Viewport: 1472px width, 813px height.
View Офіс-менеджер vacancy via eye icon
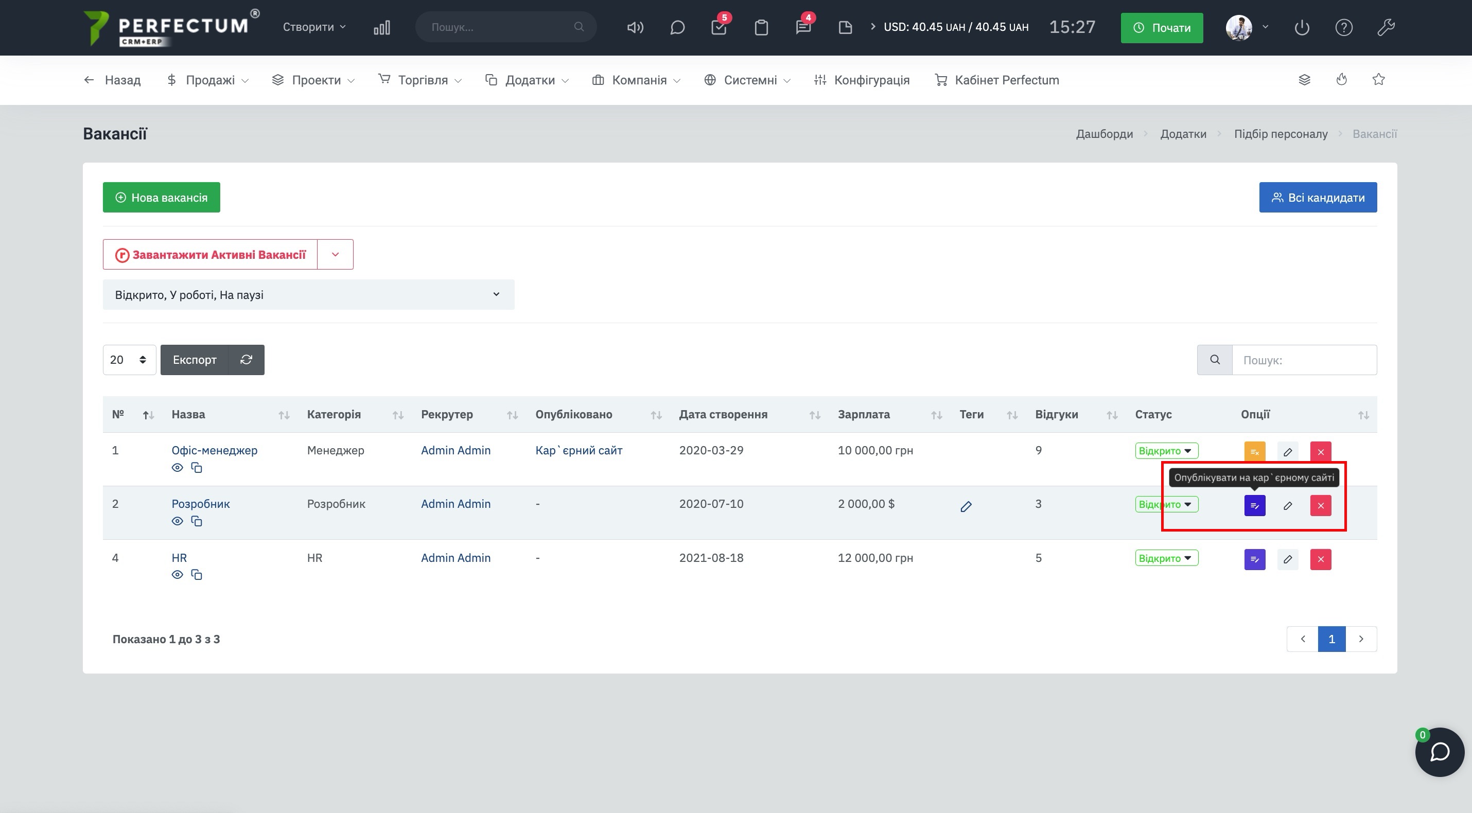(177, 467)
